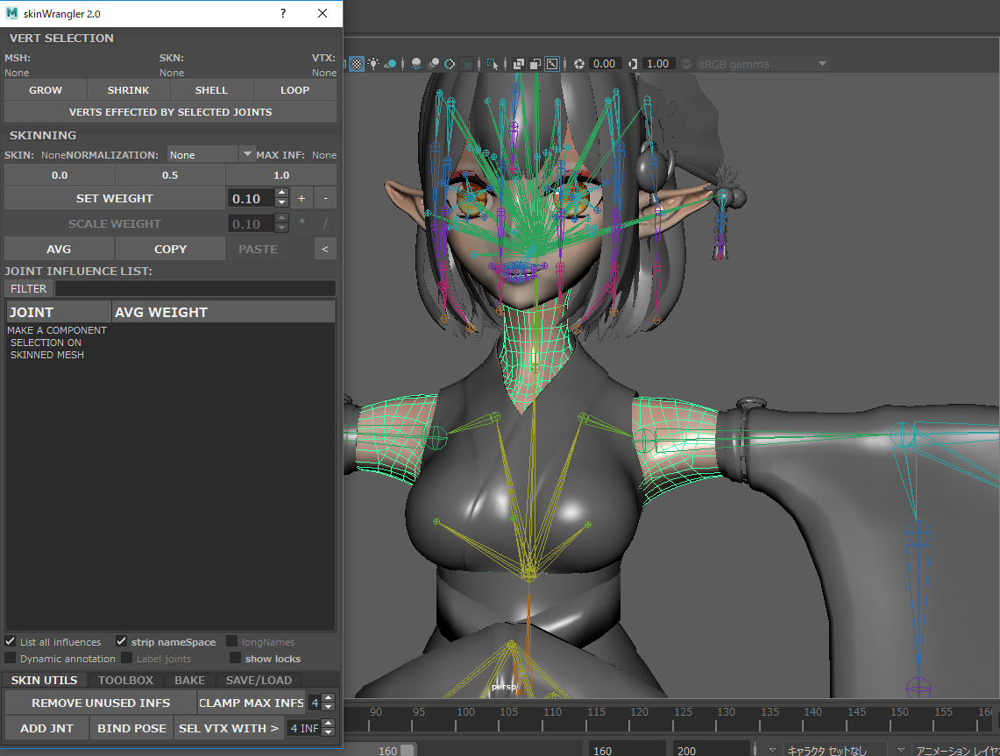1000x756 pixels.
Task: Uncheck the List all influences checkbox
Action: (10, 641)
